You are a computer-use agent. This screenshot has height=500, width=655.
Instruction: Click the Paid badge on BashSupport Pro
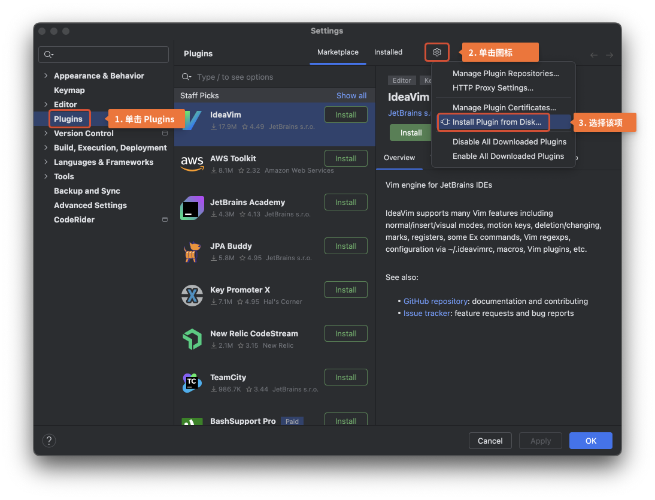[292, 421]
